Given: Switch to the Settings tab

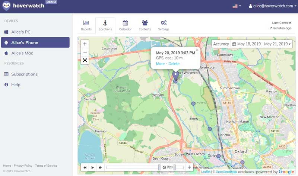Looking at the screenshot, I should (x=164, y=25).
